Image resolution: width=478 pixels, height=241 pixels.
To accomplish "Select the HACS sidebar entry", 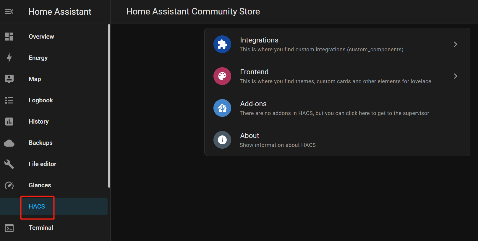I will (x=54, y=206).
